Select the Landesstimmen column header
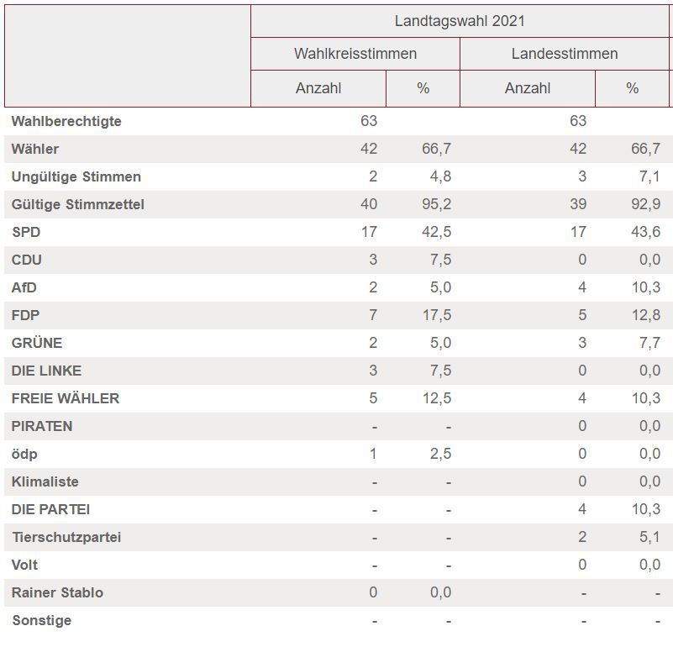 pyautogui.click(x=564, y=54)
